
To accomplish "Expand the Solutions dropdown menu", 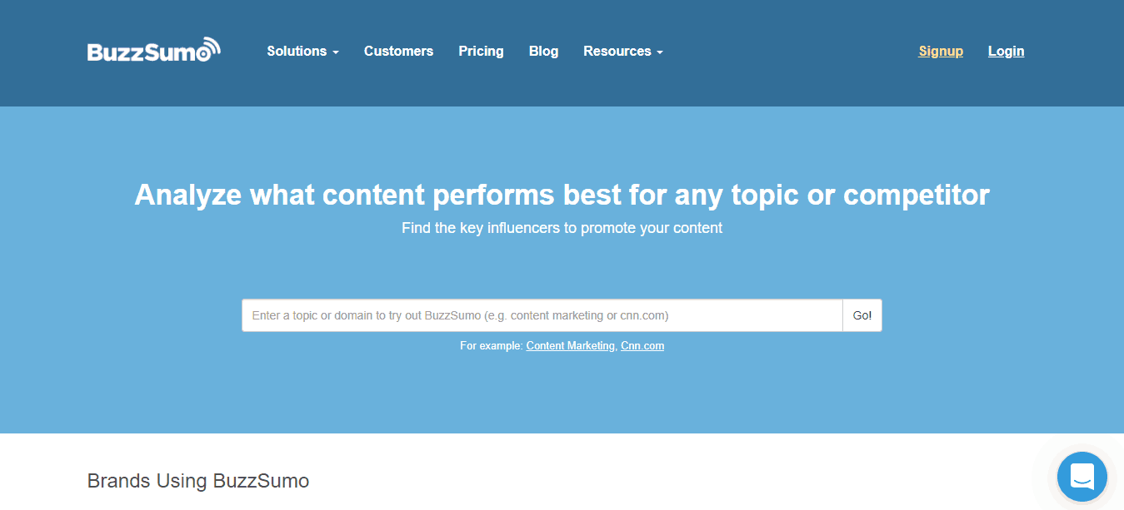I will click(x=302, y=52).
